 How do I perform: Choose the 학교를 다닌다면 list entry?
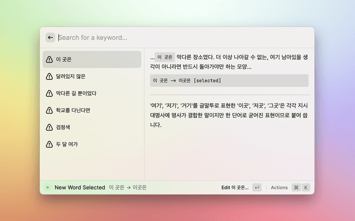click(92, 110)
